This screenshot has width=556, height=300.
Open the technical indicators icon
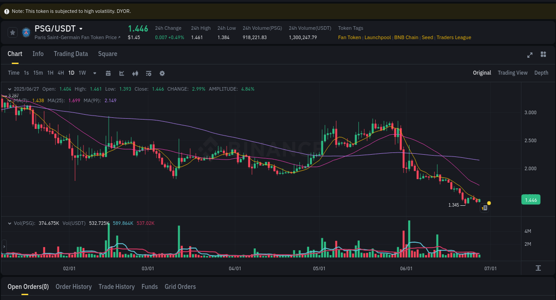(135, 73)
